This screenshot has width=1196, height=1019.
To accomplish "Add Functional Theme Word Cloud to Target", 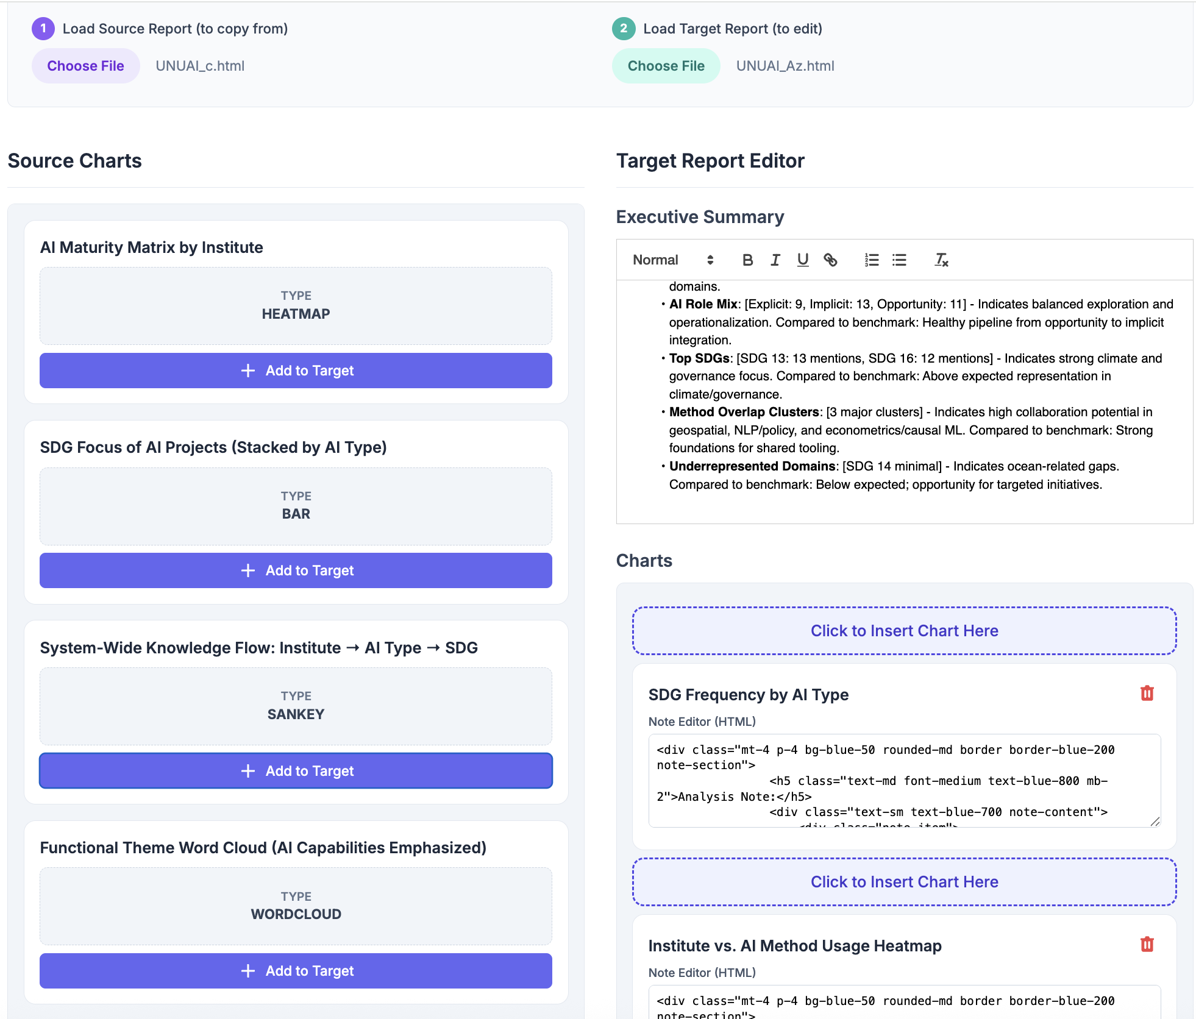I will (295, 970).
